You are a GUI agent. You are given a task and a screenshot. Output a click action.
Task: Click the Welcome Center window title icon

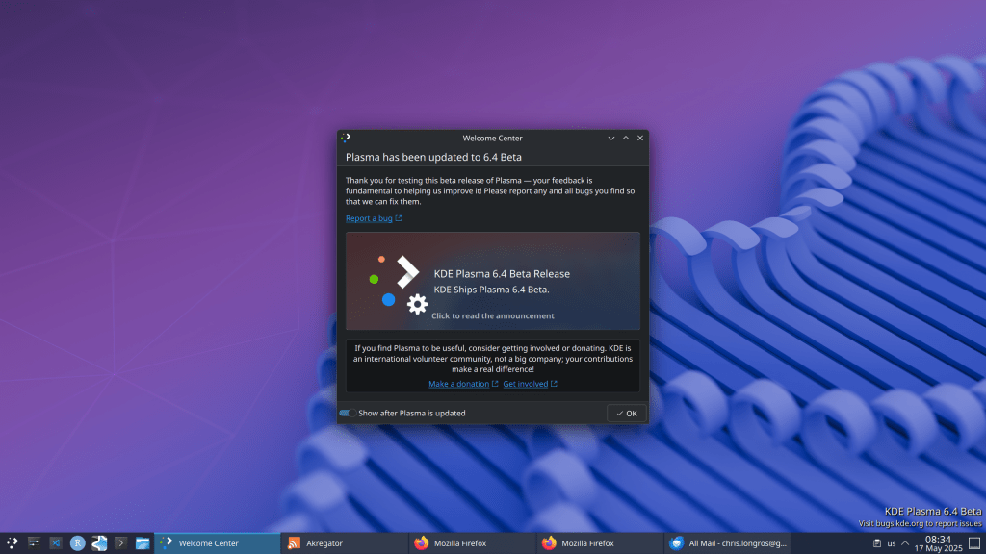point(347,138)
